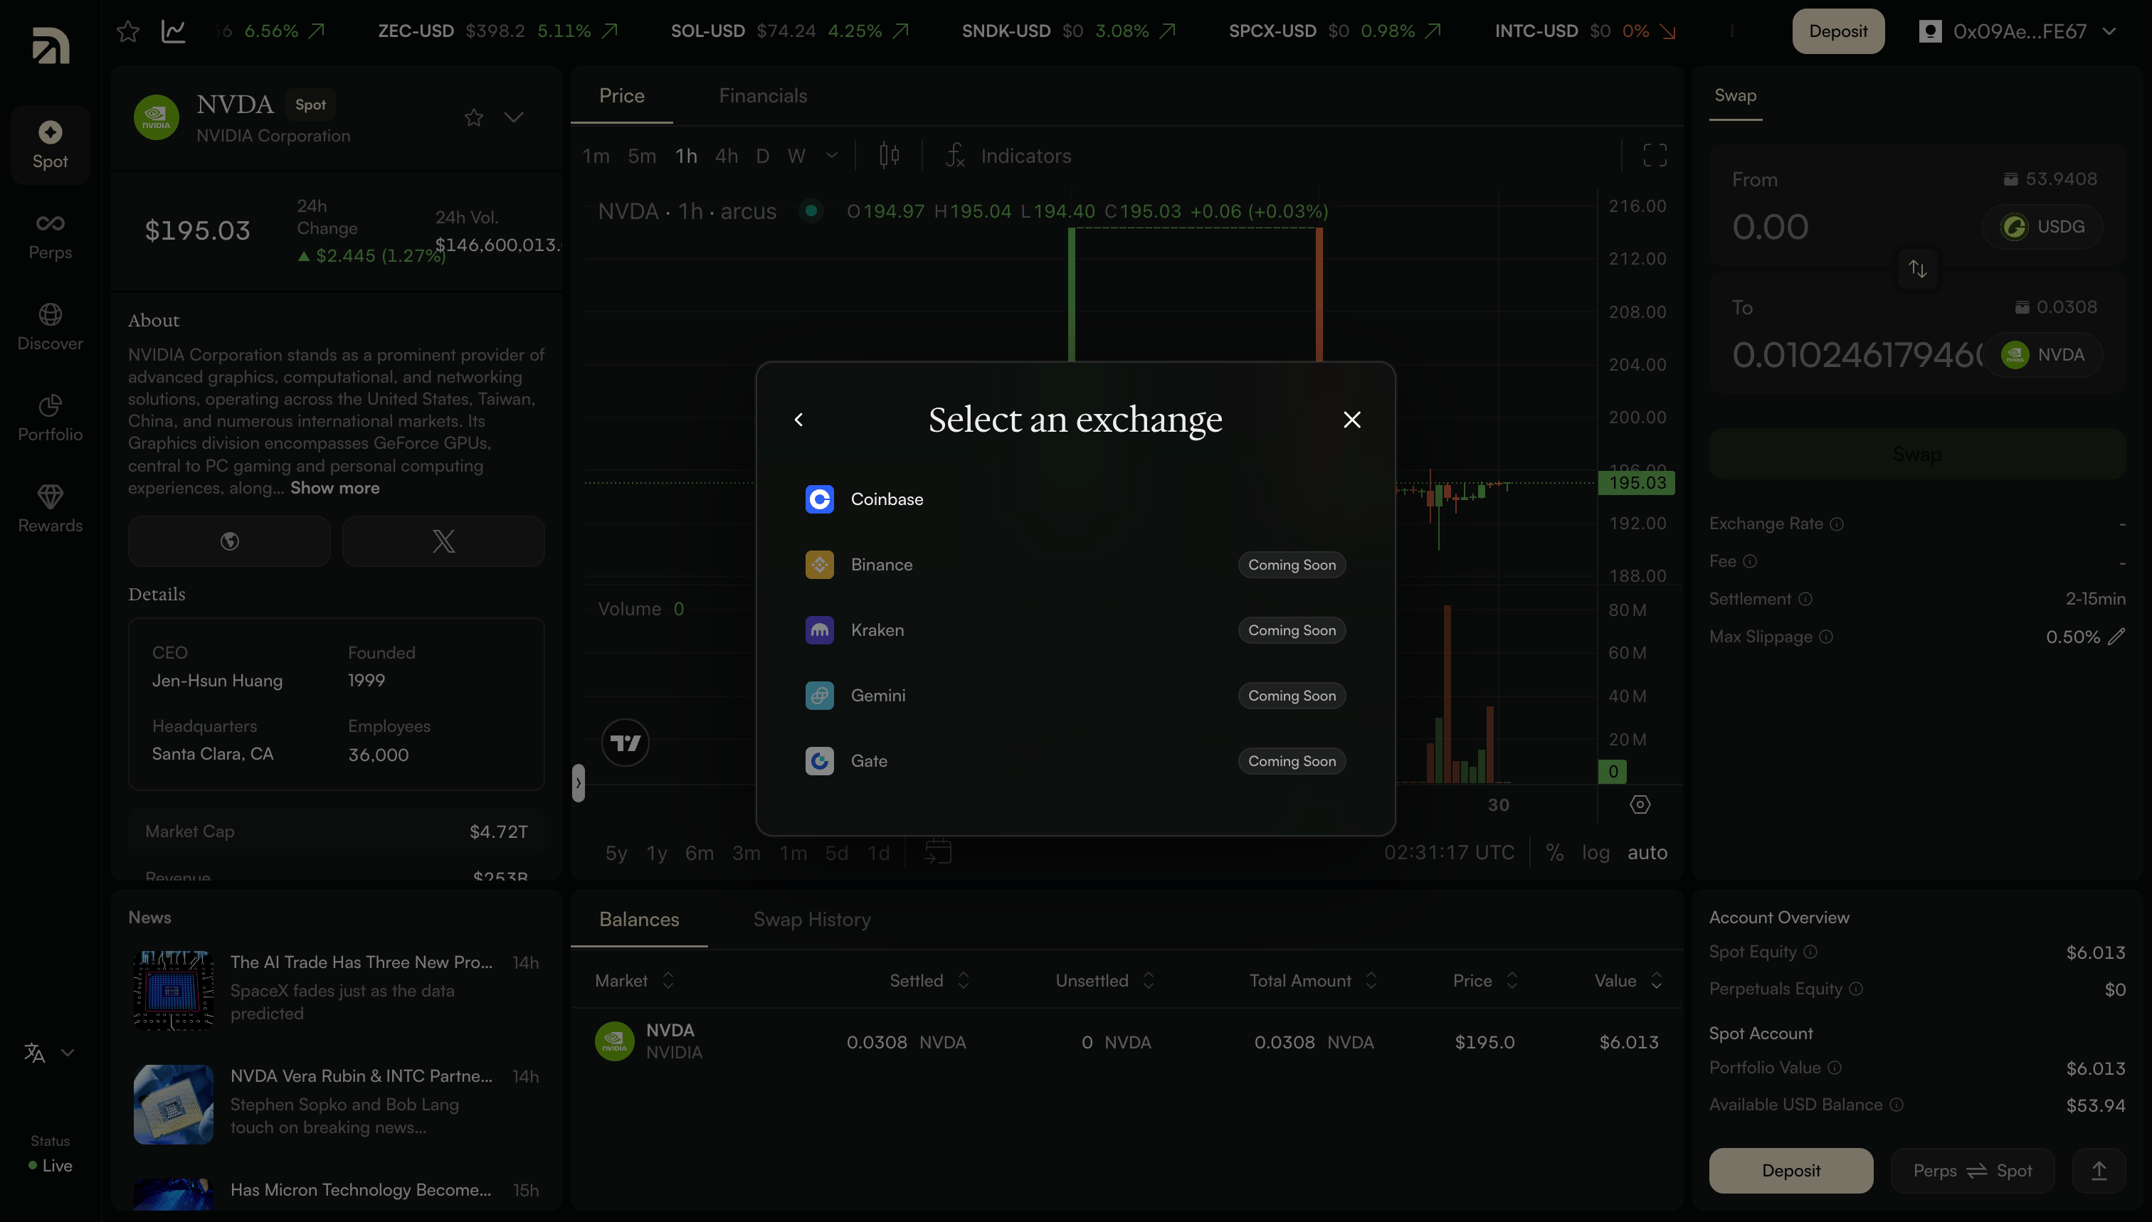Image resolution: width=2152 pixels, height=1222 pixels.
Task: Open NVIDIA X profile link
Action: 443,541
